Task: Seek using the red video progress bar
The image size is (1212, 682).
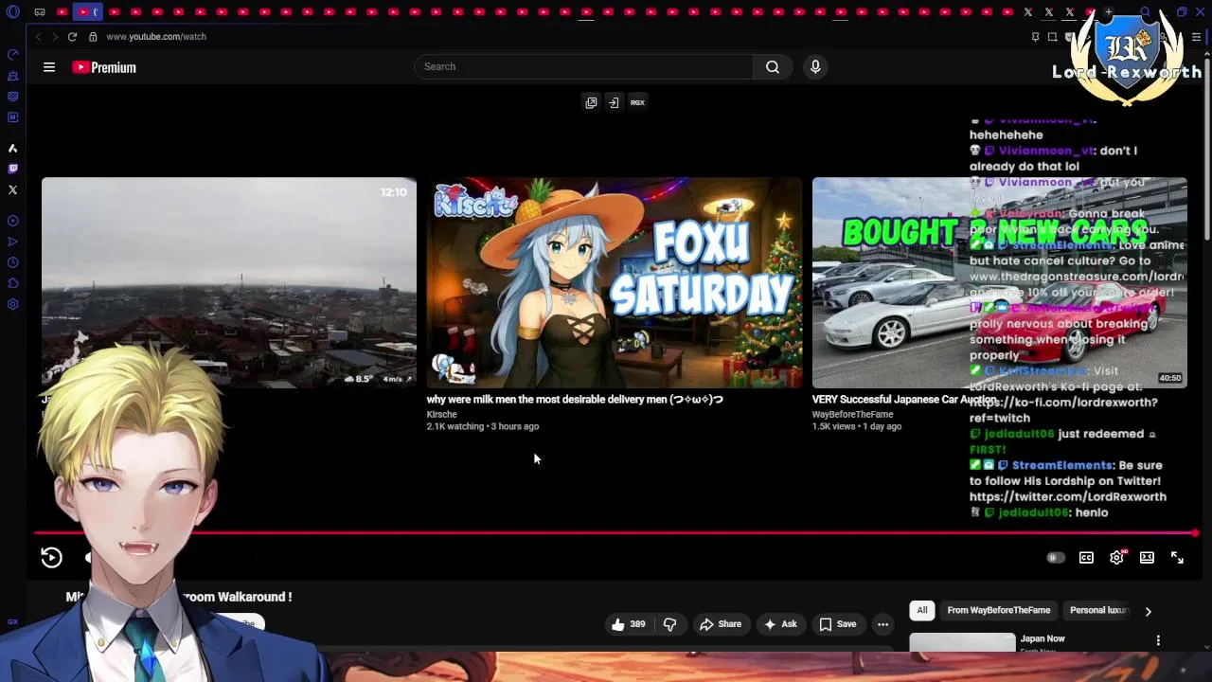Action: (x=615, y=533)
